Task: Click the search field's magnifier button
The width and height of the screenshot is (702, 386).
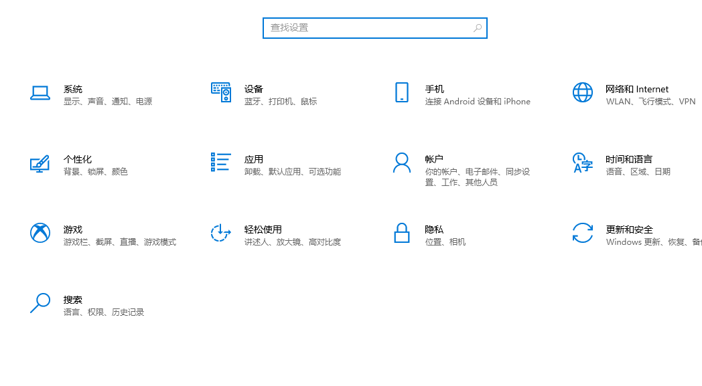Action: 477,27
